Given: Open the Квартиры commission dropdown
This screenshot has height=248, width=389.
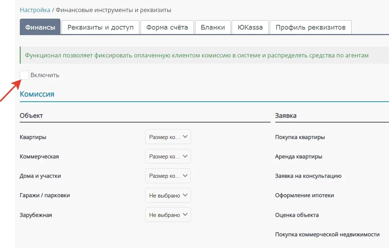Looking at the screenshot, I should click(x=168, y=137).
